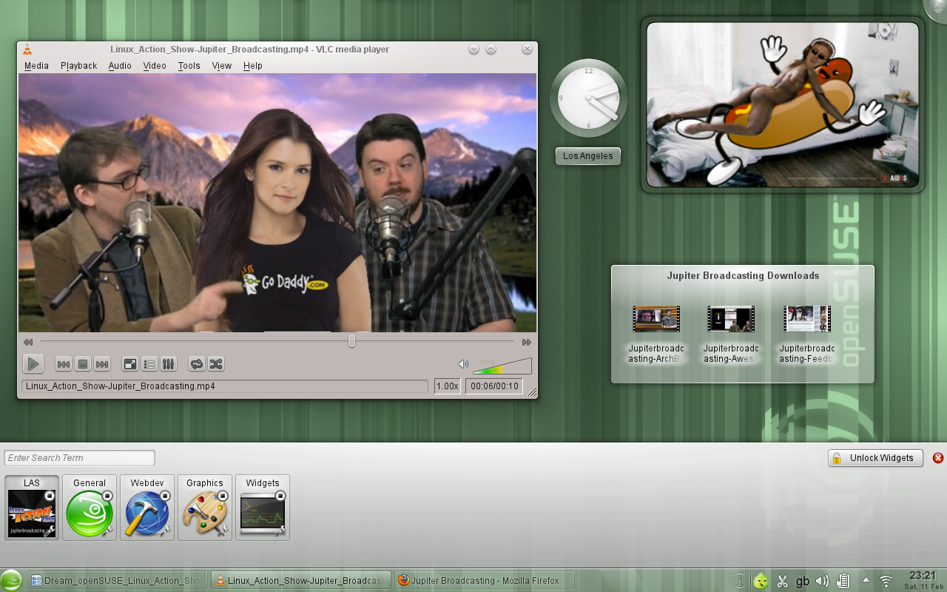Click the Los Angeles clock label

[x=588, y=156]
